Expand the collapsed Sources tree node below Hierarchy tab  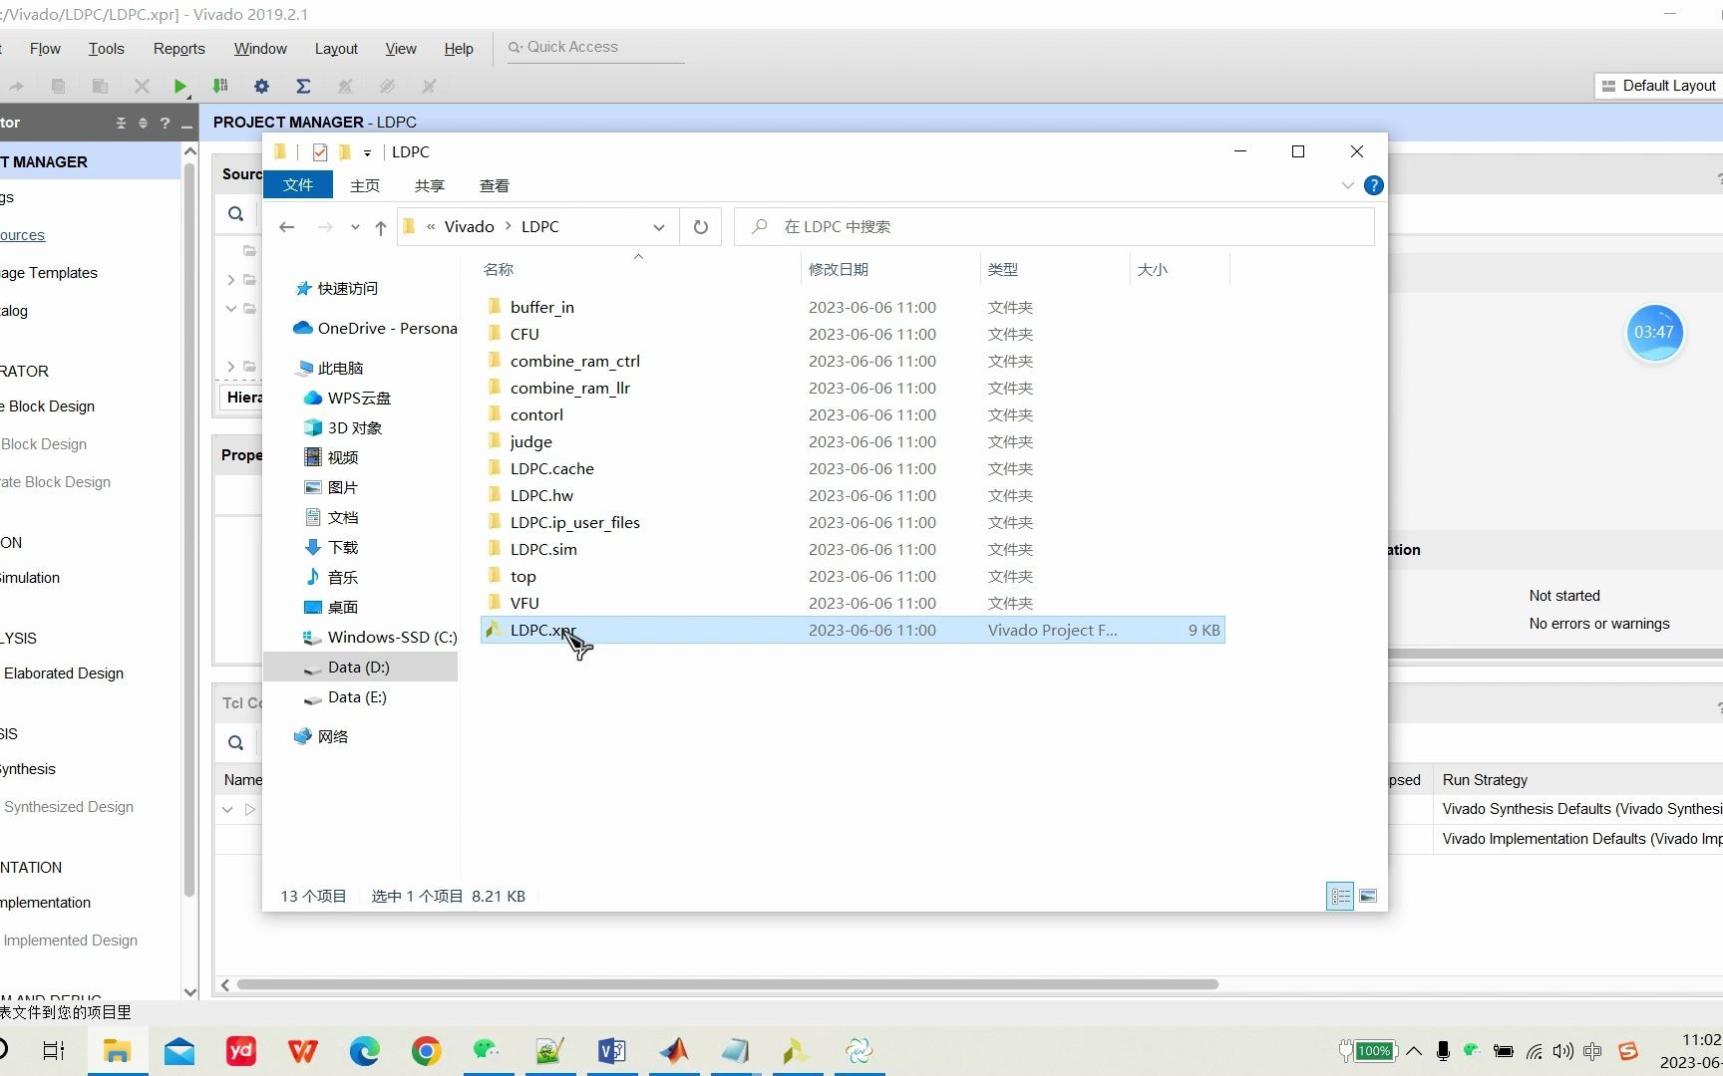[x=230, y=368]
